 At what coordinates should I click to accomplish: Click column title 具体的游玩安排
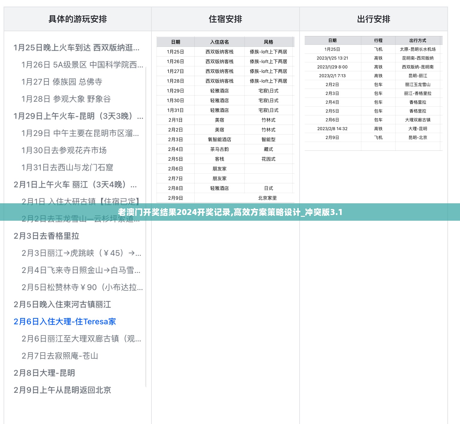tap(78, 19)
